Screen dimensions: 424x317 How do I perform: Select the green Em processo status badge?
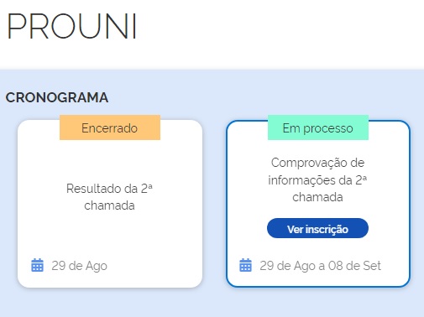[318, 127]
